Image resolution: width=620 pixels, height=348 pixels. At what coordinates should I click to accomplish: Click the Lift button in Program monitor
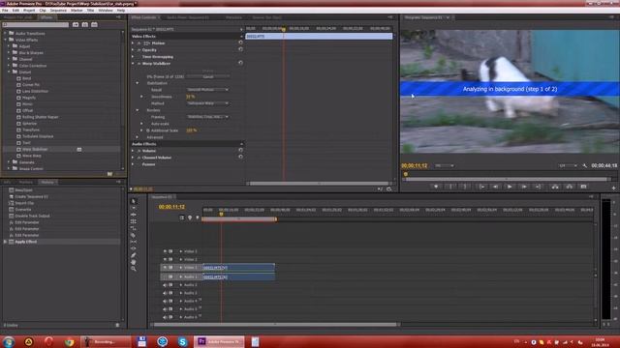(x=555, y=187)
